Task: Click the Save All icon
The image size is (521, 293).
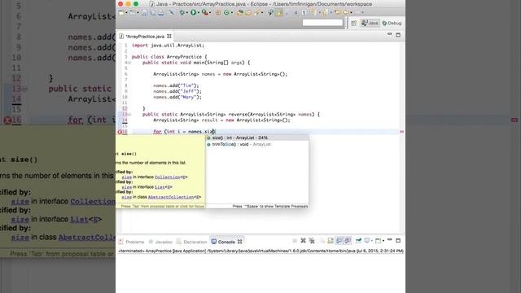Action: coord(153,13)
